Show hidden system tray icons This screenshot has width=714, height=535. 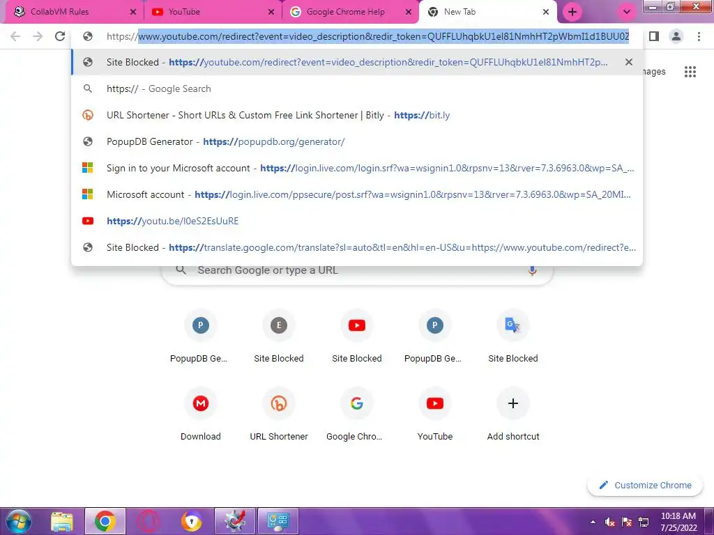click(593, 522)
